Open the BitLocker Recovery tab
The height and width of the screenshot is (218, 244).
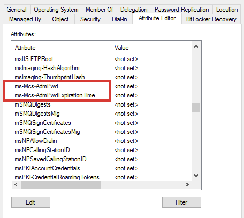pyautogui.click(x=211, y=19)
